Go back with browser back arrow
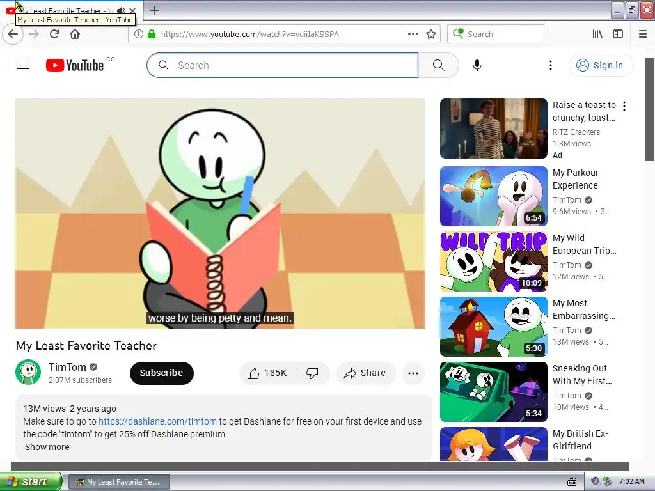This screenshot has width=655, height=491. [x=13, y=34]
